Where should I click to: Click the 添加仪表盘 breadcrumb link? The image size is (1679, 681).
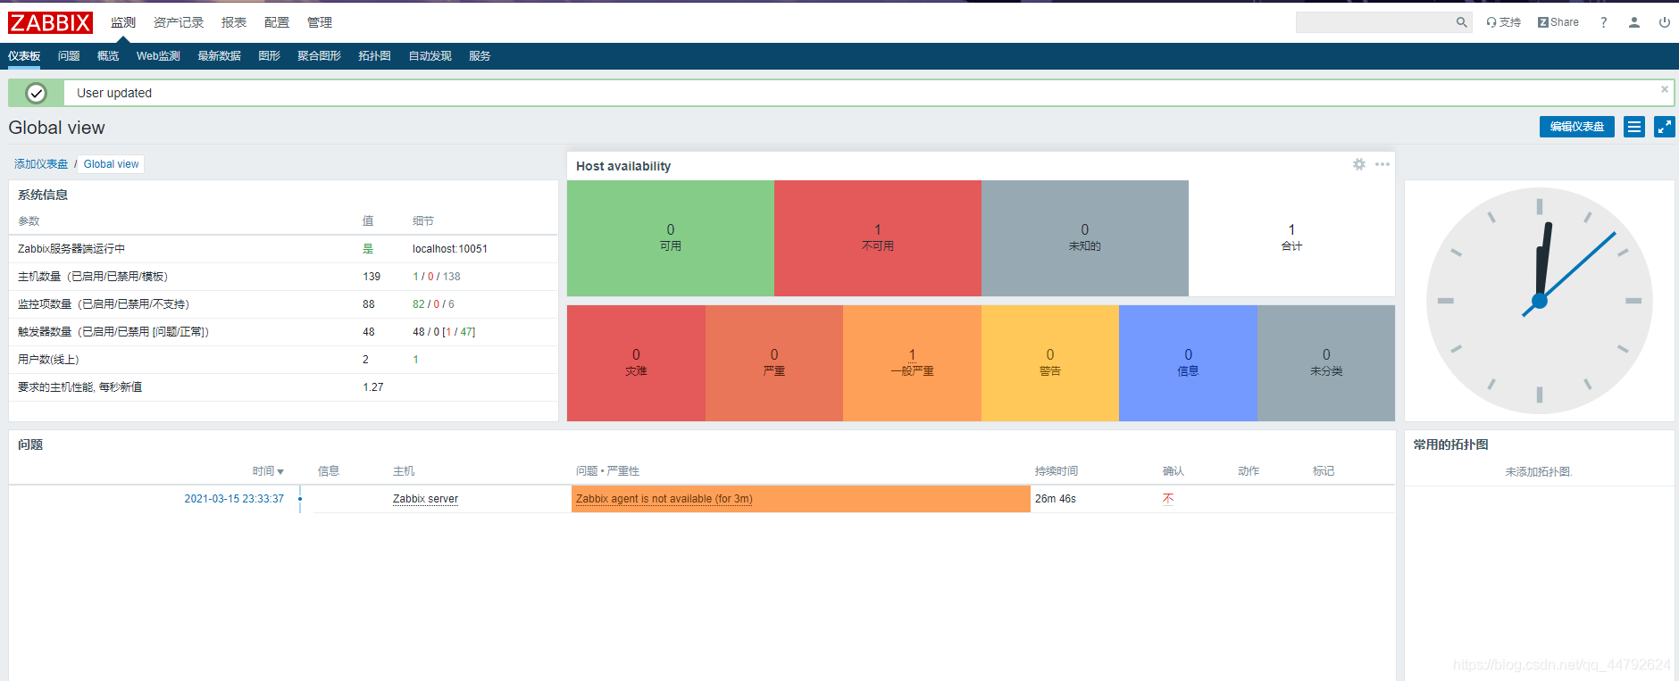pos(41,164)
